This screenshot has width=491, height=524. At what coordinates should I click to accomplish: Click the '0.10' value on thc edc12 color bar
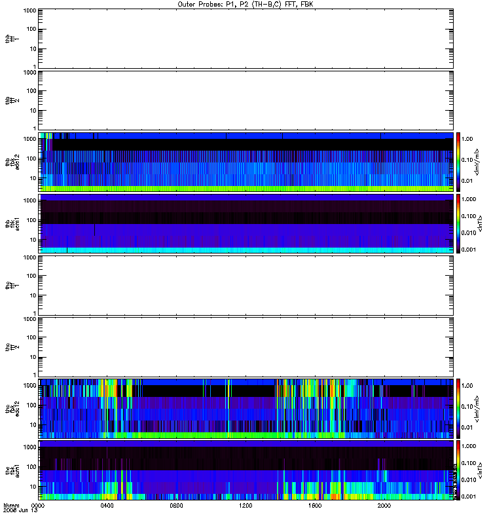pos(467,406)
